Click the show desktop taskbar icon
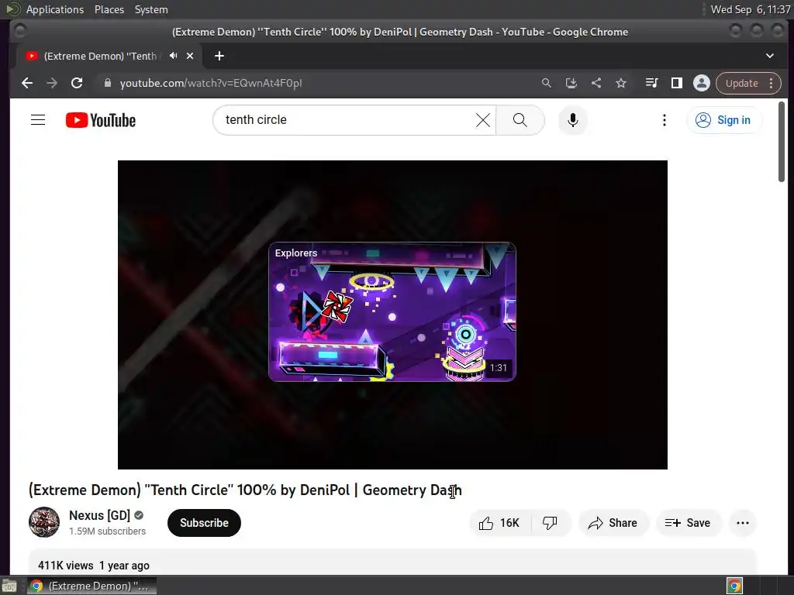Screen dimensions: 794x595 click(9, 586)
